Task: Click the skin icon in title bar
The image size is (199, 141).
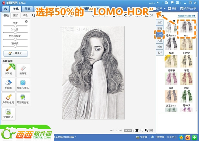Action: 166,3
